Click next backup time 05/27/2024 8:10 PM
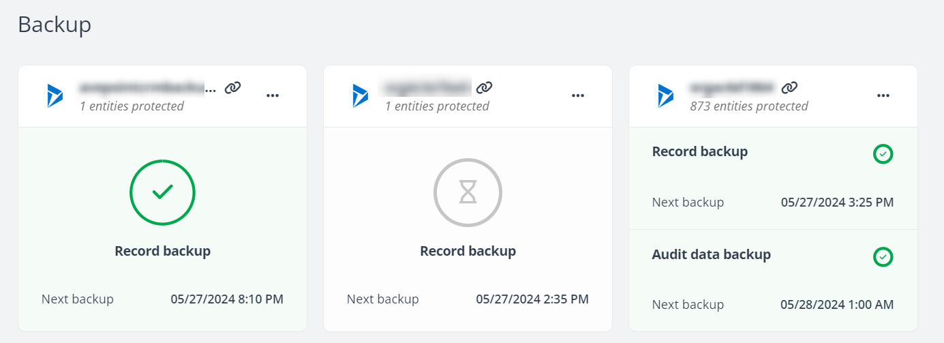Screen dimensions: 944x343 coord(227,299)
